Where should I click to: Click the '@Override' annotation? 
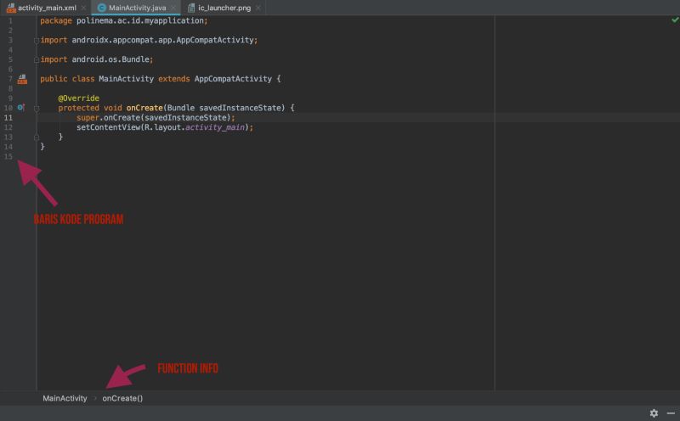[78, 98]
